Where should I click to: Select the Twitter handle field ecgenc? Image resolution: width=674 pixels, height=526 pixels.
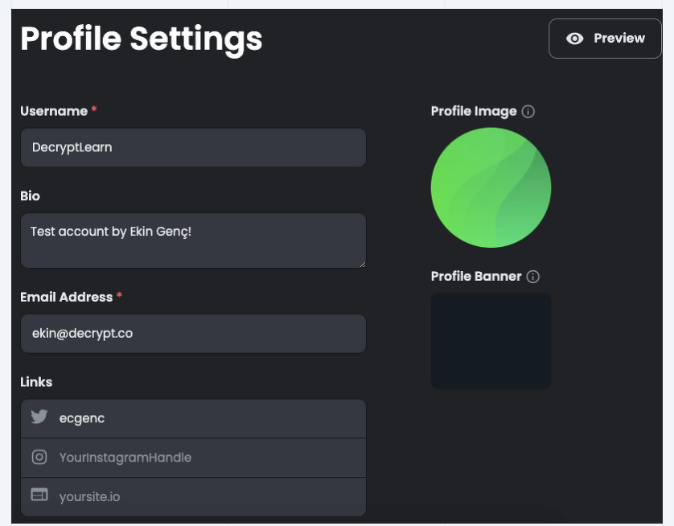coord(193,418)
